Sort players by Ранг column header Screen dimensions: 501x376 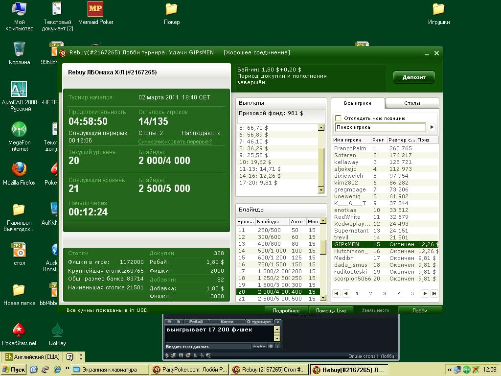point(378,140)
